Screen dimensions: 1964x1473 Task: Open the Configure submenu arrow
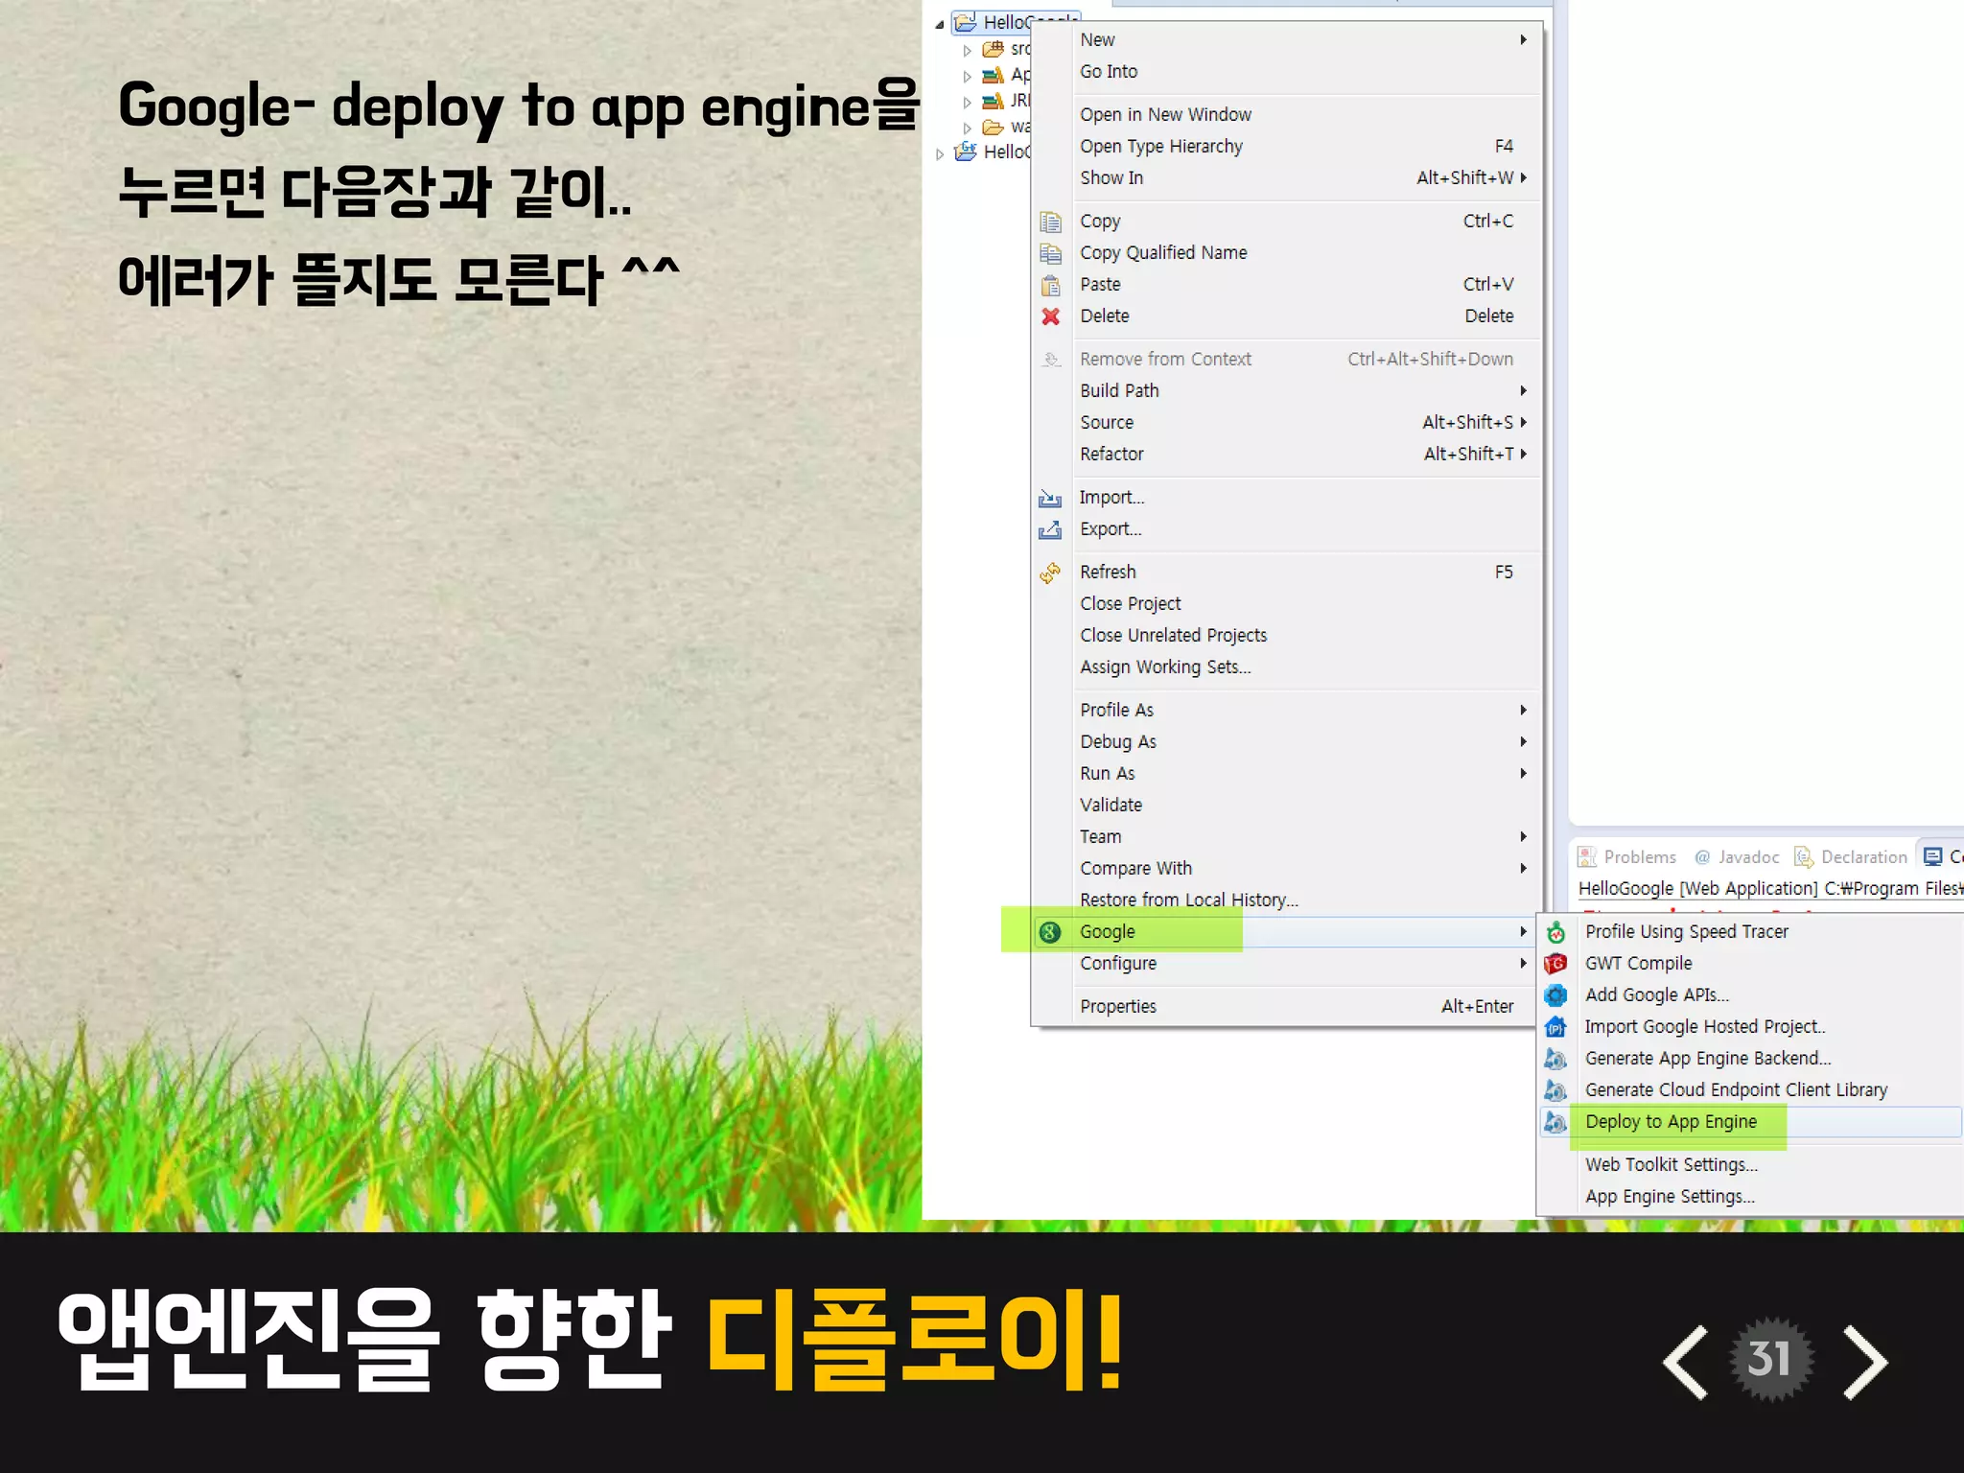pos(1523,963)
